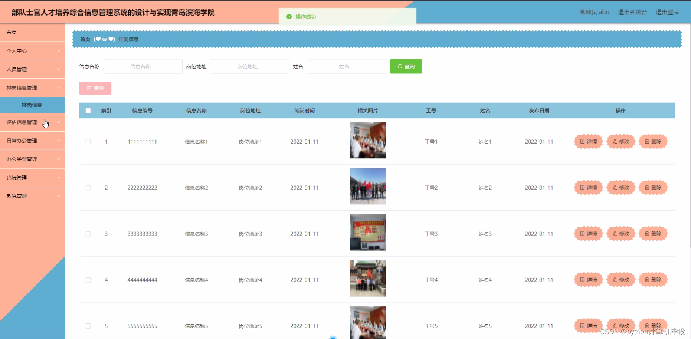Image resolution: width=691 pixels, height=339 pixels.
Task: Collapse the 排岗信息管理 sidebar menu
Action: point(32,88)
